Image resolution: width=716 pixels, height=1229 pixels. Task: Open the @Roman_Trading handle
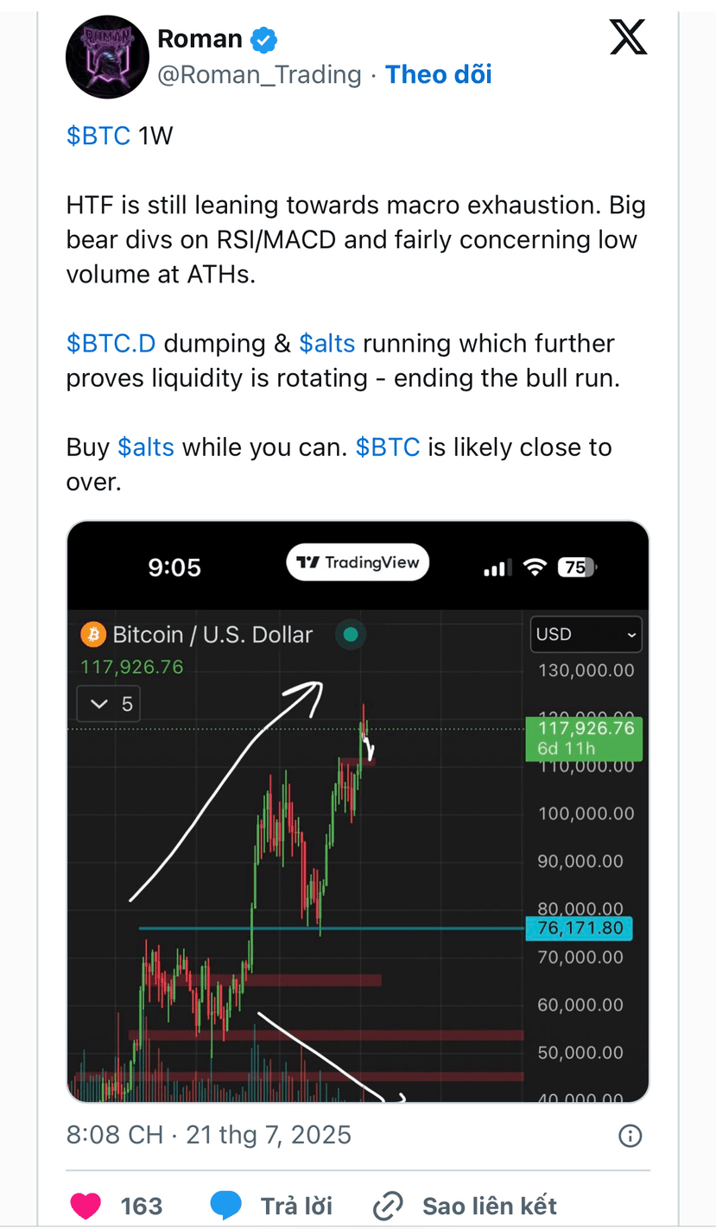258,74
